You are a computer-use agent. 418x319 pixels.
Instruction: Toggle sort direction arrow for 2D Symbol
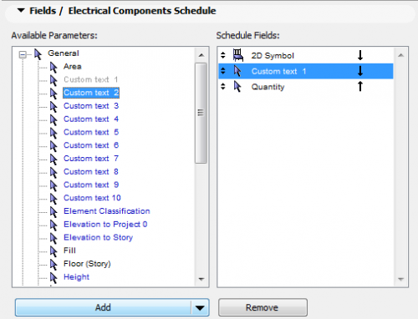[360, 55]
